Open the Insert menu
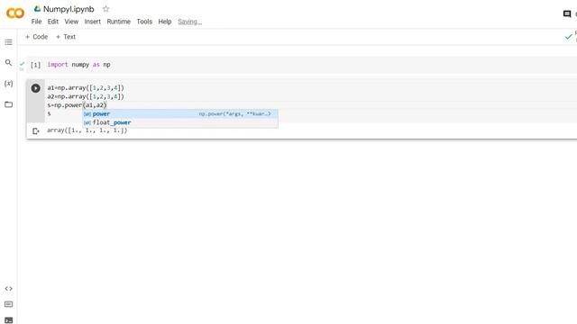The width and height of the screenshot is (577, 324). tap(92, 22)
